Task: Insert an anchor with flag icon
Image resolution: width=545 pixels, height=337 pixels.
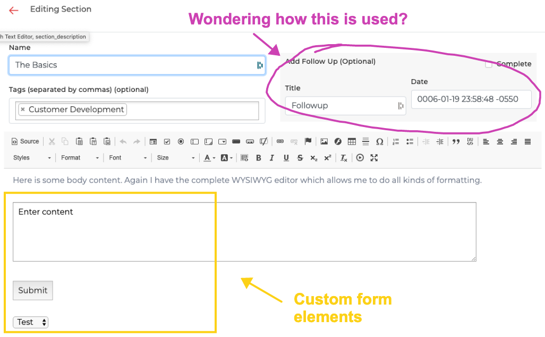Action: click(x=308, y=141)
